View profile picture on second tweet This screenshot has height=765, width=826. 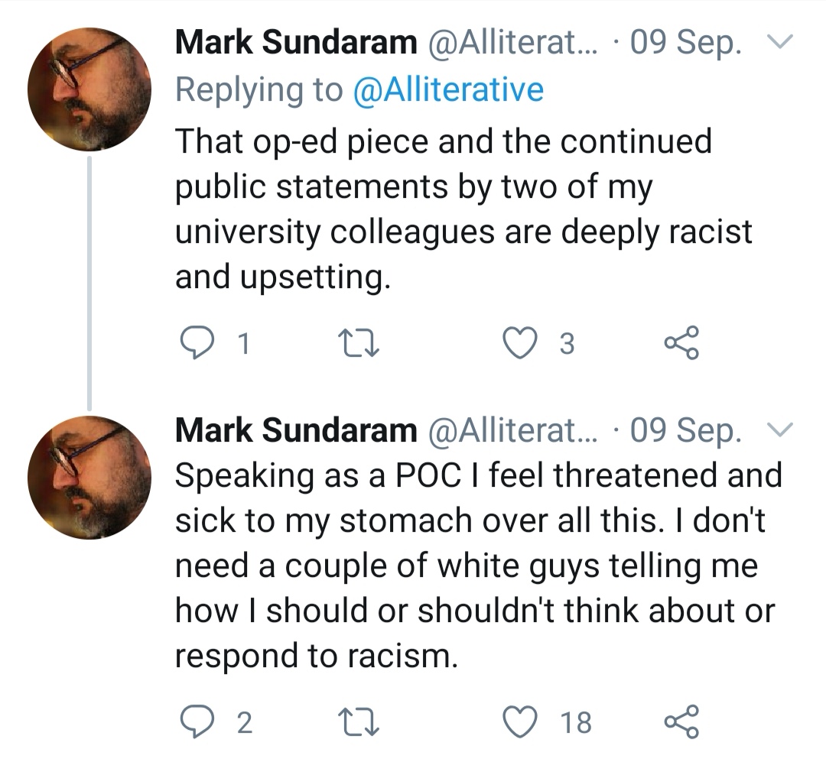click(x=89, y=477)
